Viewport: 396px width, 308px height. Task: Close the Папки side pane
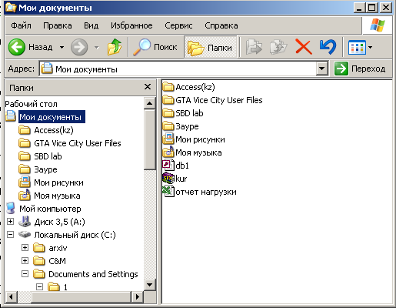[x=148, y=87]
